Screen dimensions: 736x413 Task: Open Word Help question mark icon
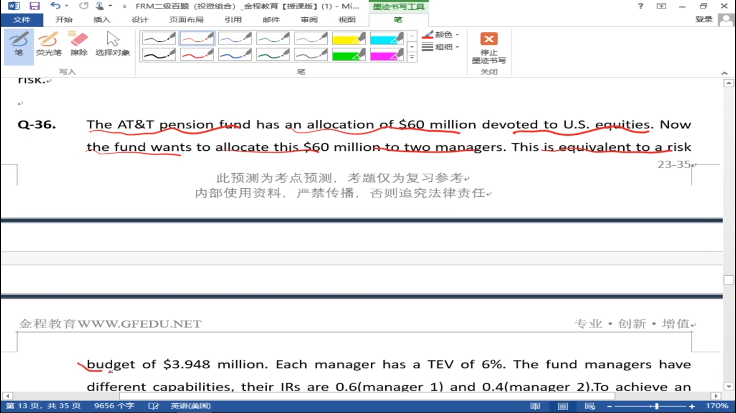640,6
